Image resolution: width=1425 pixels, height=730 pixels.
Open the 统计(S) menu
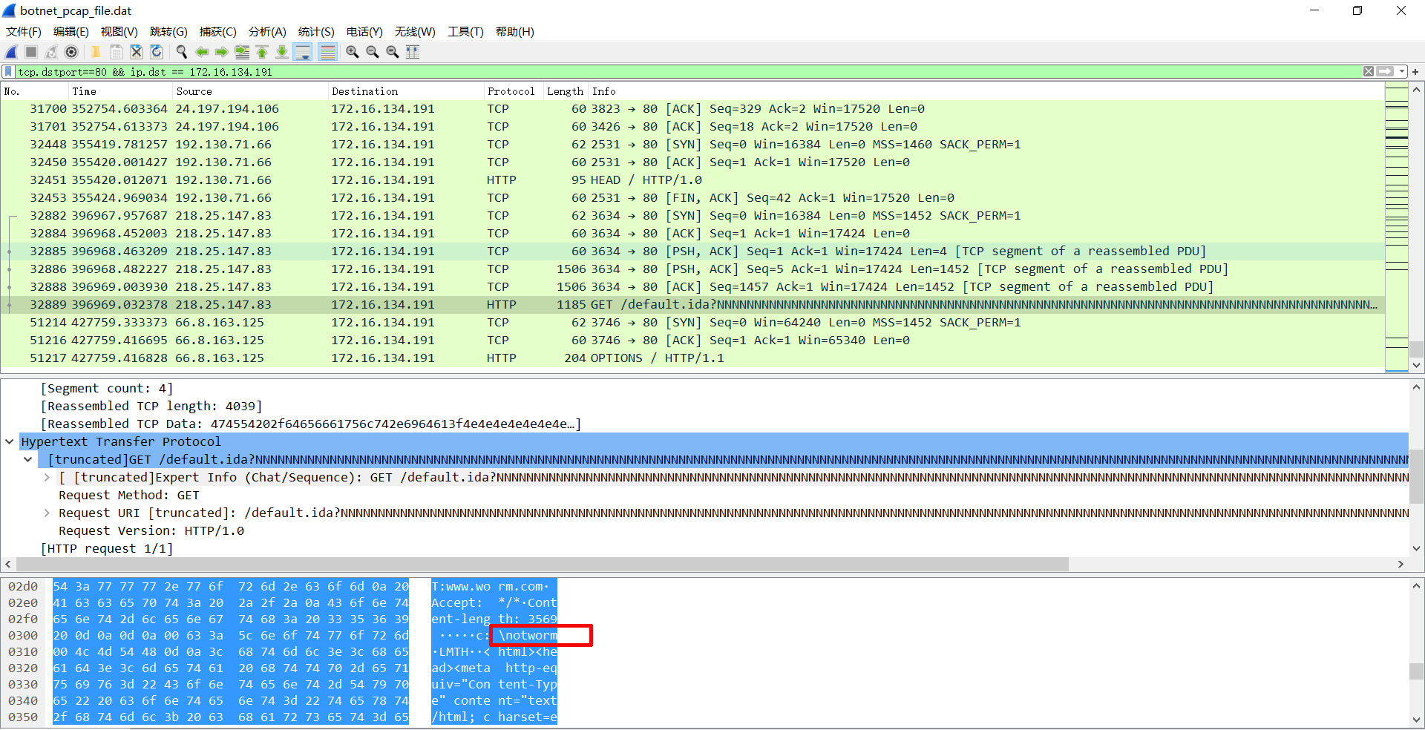pyautogui.click(x=316, y=31)
